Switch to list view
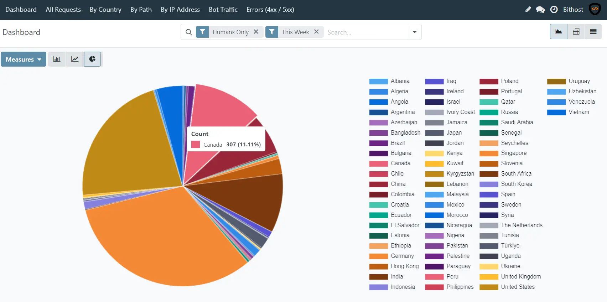The height and width of the screenshot is (302, 607). pos(593,32)
